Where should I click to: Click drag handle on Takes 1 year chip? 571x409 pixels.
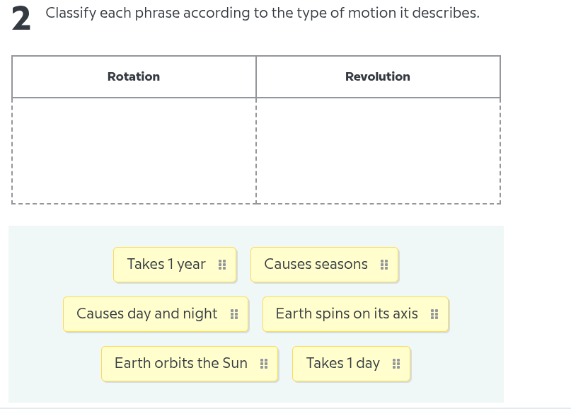222,265
